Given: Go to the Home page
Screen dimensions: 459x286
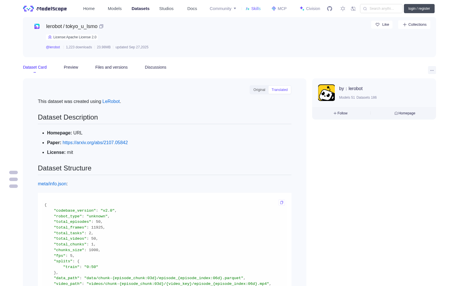Looking at the screenshot, I should coord(89,9).
